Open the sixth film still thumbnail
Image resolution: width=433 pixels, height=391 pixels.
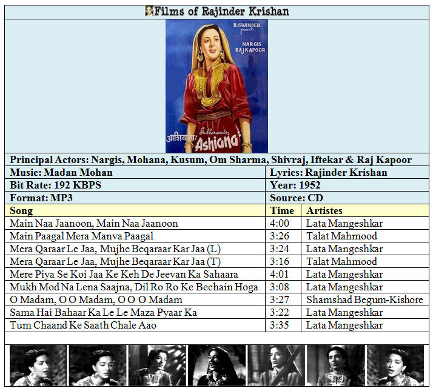336,365
